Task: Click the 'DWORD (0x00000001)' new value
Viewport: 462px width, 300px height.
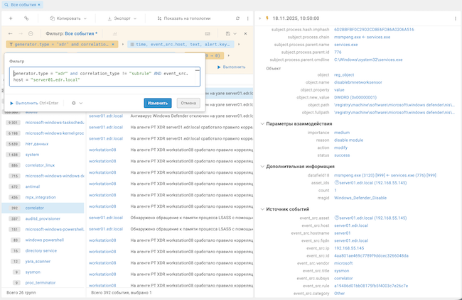Action: [355, 97]
